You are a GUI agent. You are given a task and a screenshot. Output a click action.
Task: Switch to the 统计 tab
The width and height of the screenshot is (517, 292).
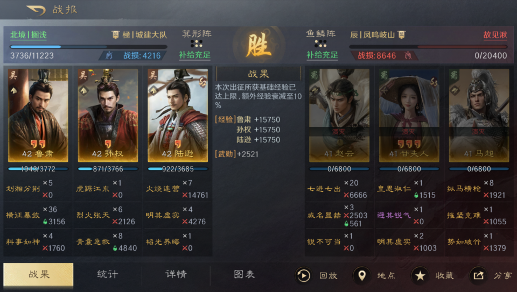tap(108, 274)
